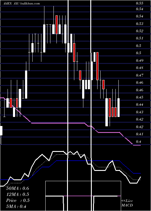Viewport: 151px width, 211px height.
Task: Click the 0.49 price axis label
Action: (x=140, y=60)
